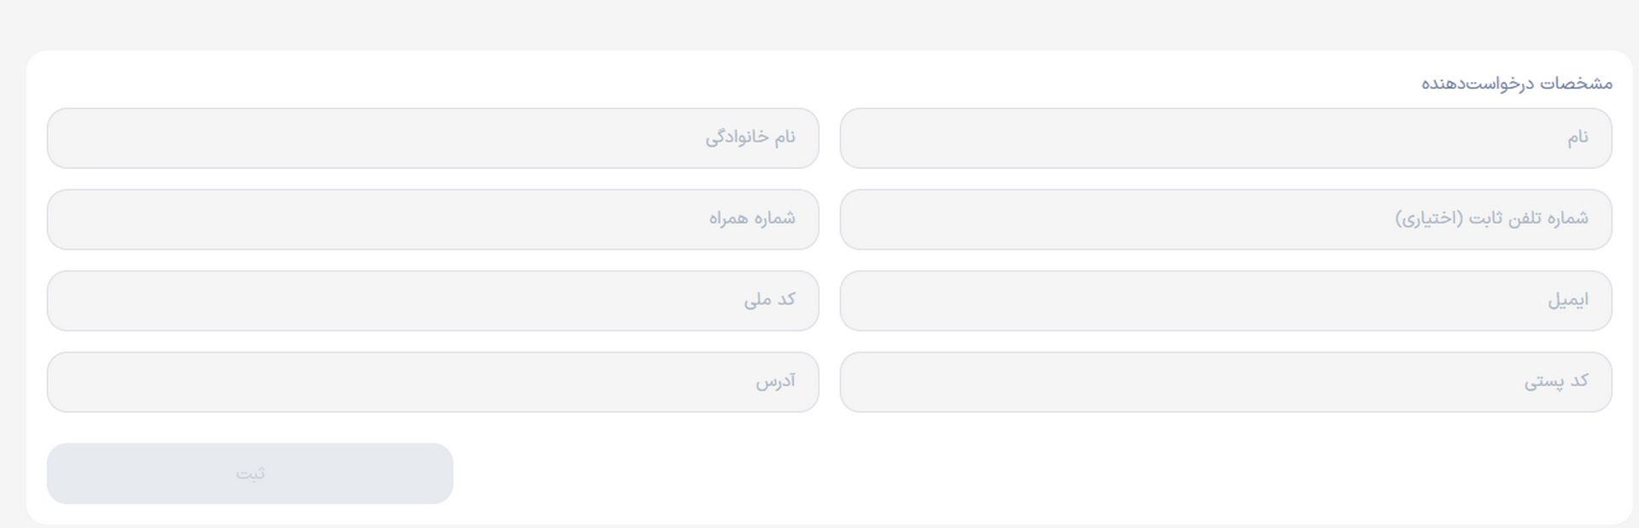Click the greyed-out ثبت label

tap(250, 473)
